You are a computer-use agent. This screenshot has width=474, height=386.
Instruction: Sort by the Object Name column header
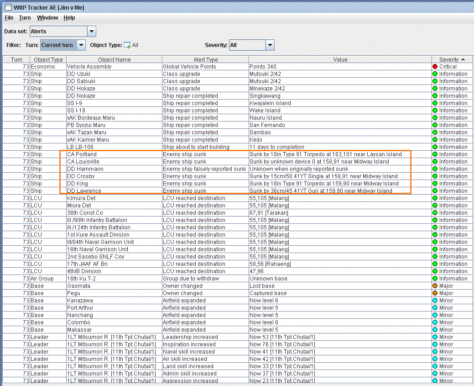coord(114,60)
